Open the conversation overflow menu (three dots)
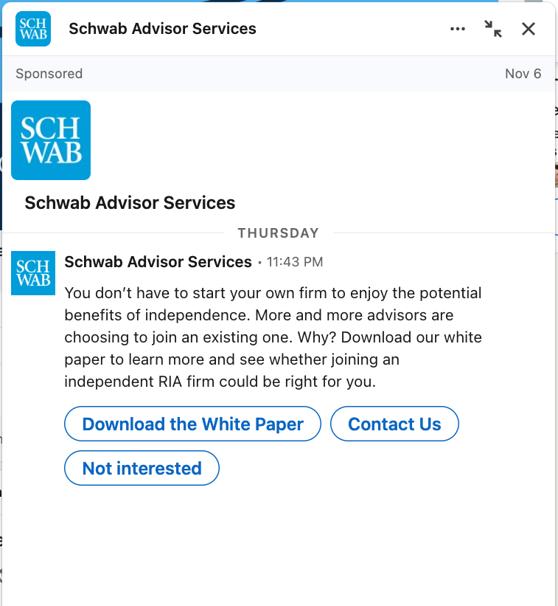Viewport: 558px width, 606px height. [x=457, y=29]
